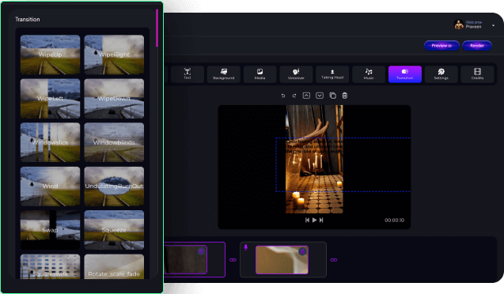Apply the Rotate_scale_fade transition
Viewport: 504px width, 294px height.
tap(114, 266)
